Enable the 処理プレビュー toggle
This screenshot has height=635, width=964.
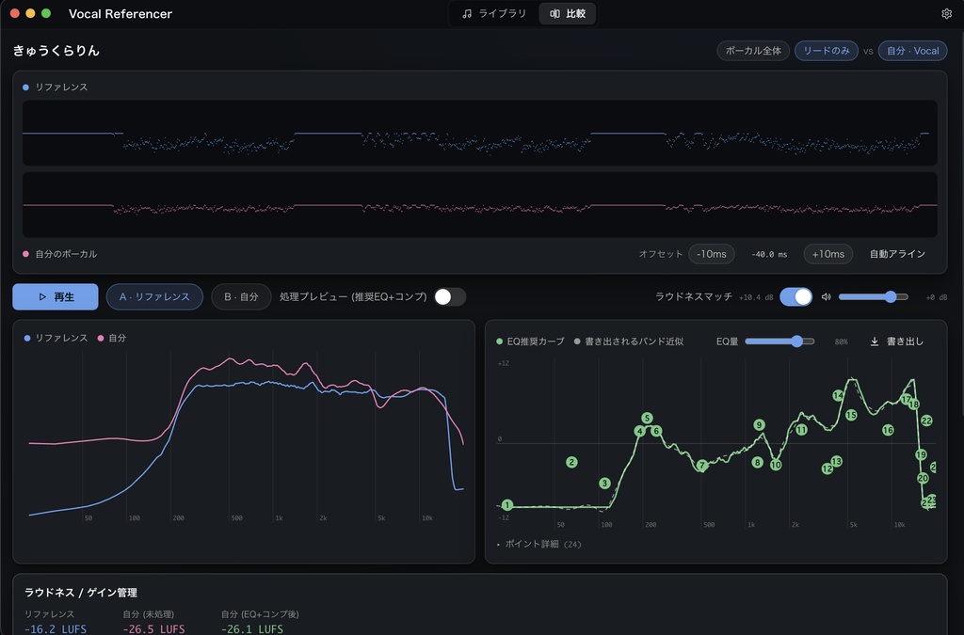(x=449, y=297)
